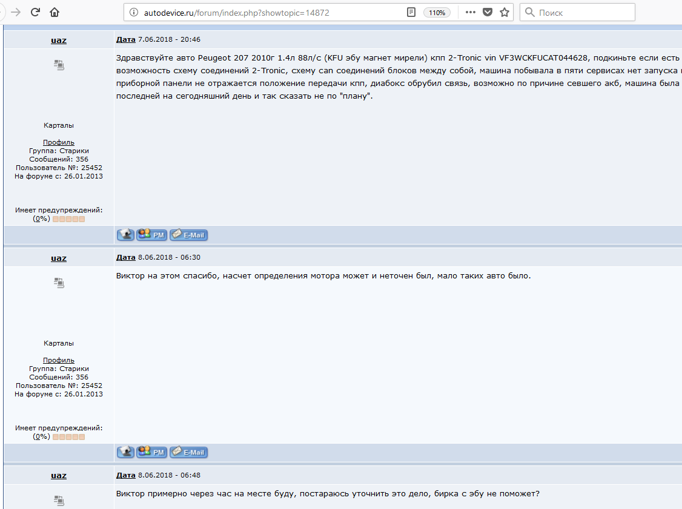Go forward with the browser arrow

[x=16, y=12]
